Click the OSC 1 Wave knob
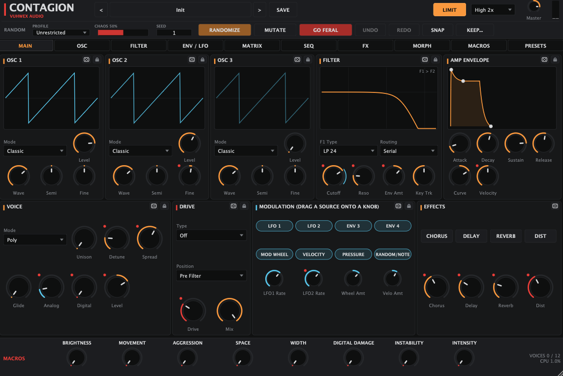This screenshot has width=563, height=376. [18, 176]
